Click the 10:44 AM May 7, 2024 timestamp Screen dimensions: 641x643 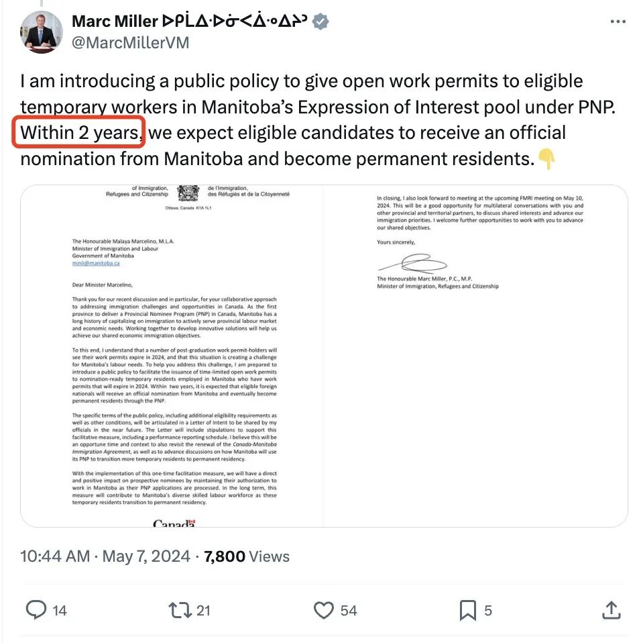click(x=105, y=556)
